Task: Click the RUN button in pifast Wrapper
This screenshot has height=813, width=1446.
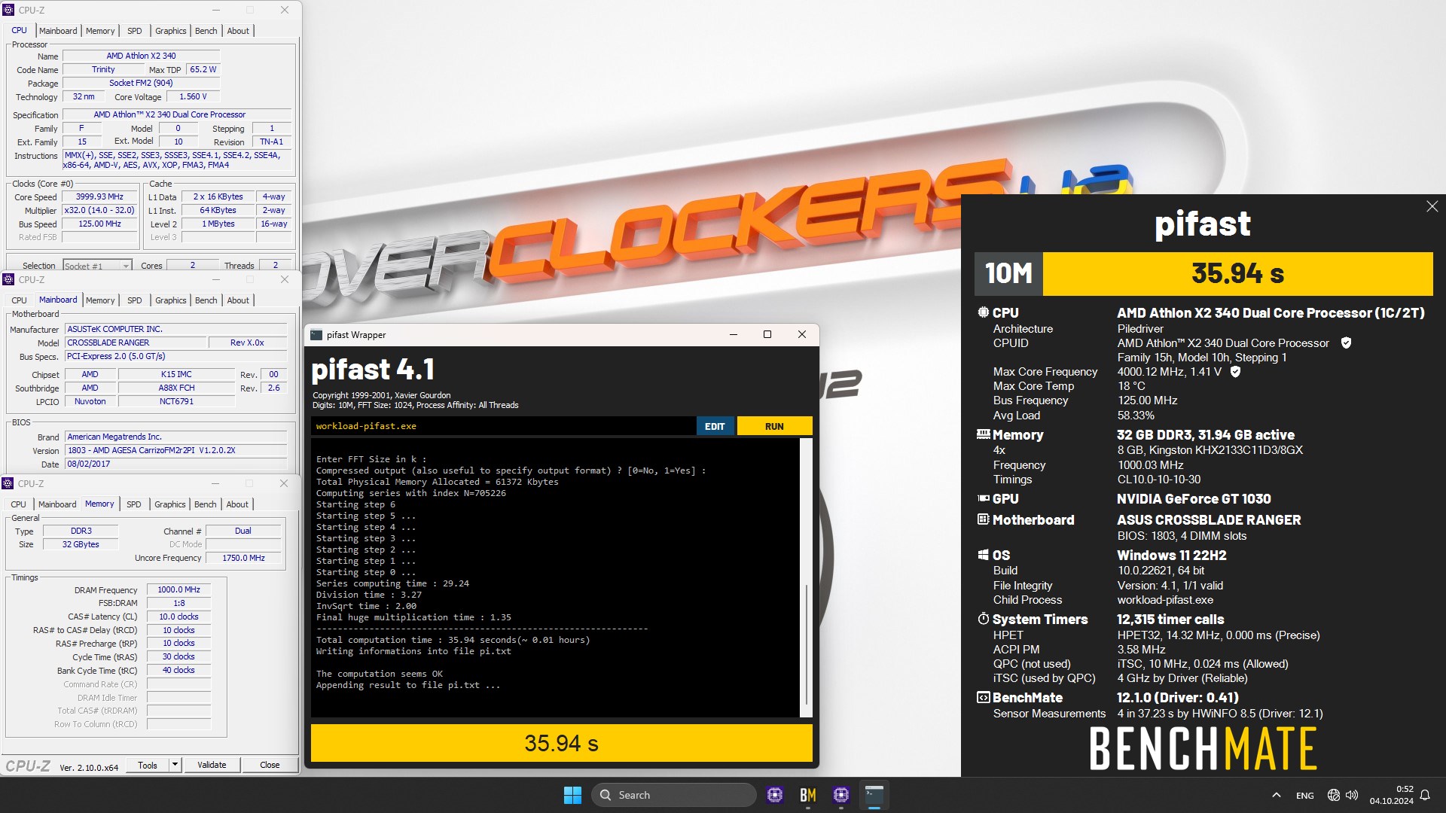Action: pyautogui.click(x=774, y=426)
